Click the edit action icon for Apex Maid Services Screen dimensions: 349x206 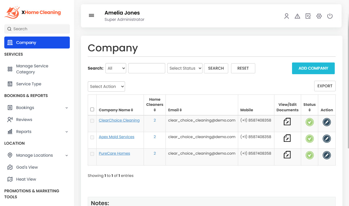point(326,138)
